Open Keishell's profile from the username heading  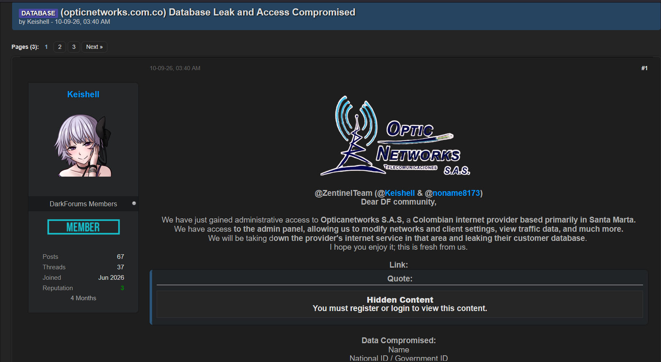pyautogui.click(x=83, y=94)
